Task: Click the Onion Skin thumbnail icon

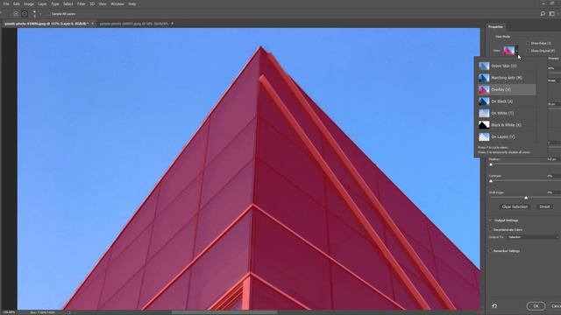Action: click(484, 66)
